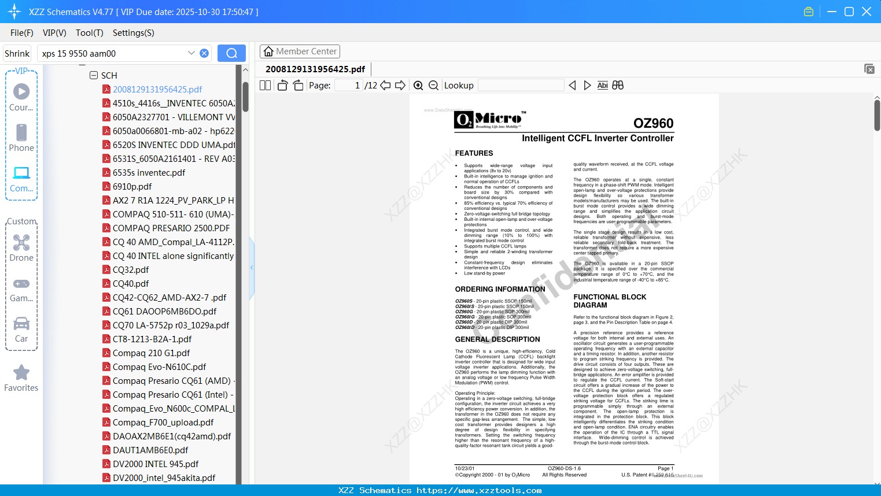Open the Car category
Screen dimensions: 881x496
tap(21, 329)
